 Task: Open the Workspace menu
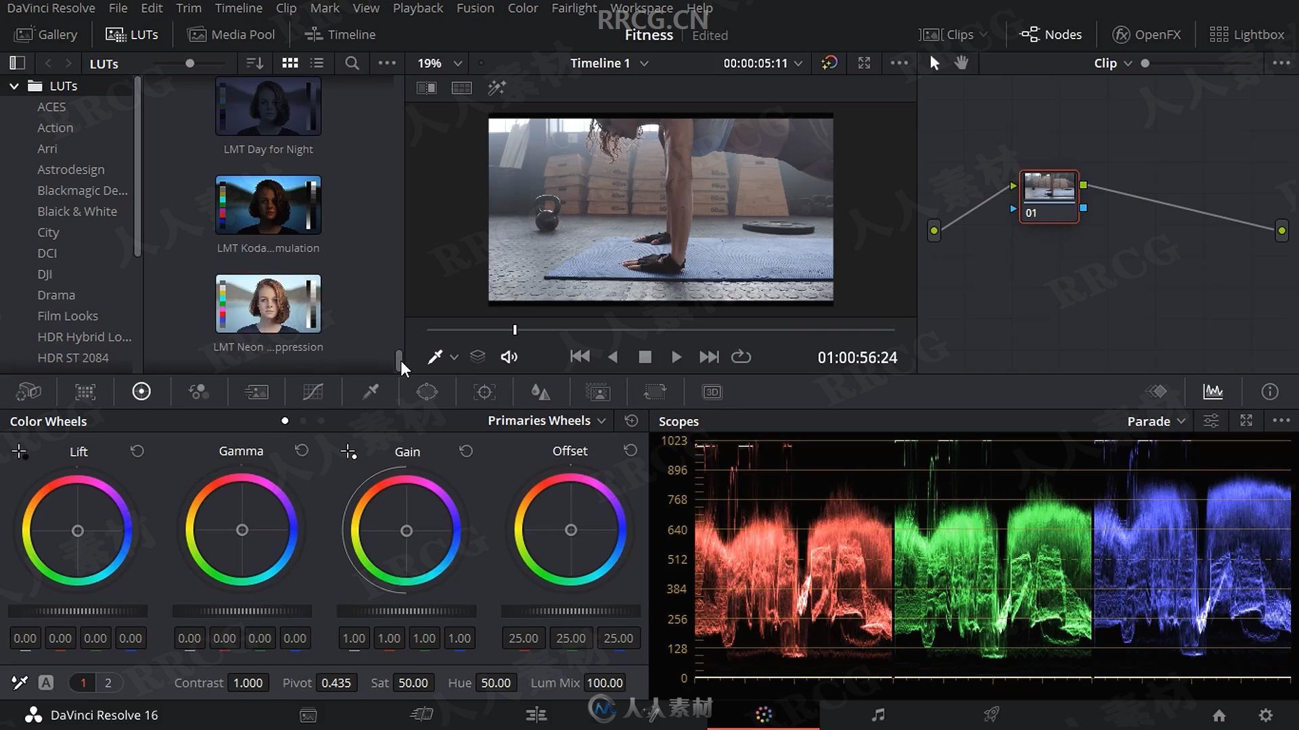click(641, 8)
